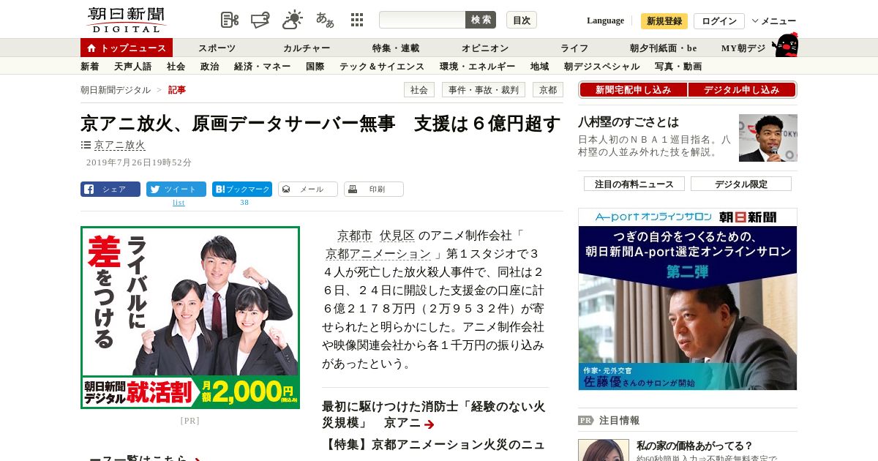This screenshot has height=461, width=878.
Task: Click the 事件・事故・裁判 tag button
Action: [x=484, y=90]
